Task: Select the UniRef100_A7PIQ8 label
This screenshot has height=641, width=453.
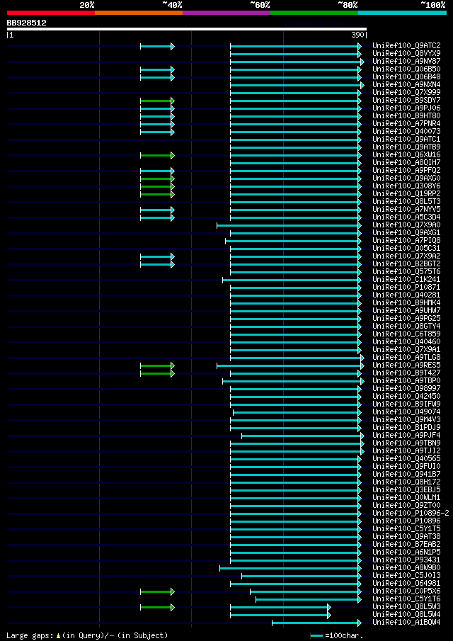Action: click(406, 240)
